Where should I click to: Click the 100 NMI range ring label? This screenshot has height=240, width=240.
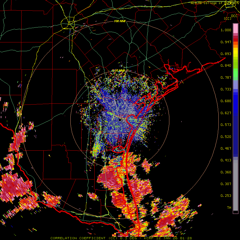[120, 21]
